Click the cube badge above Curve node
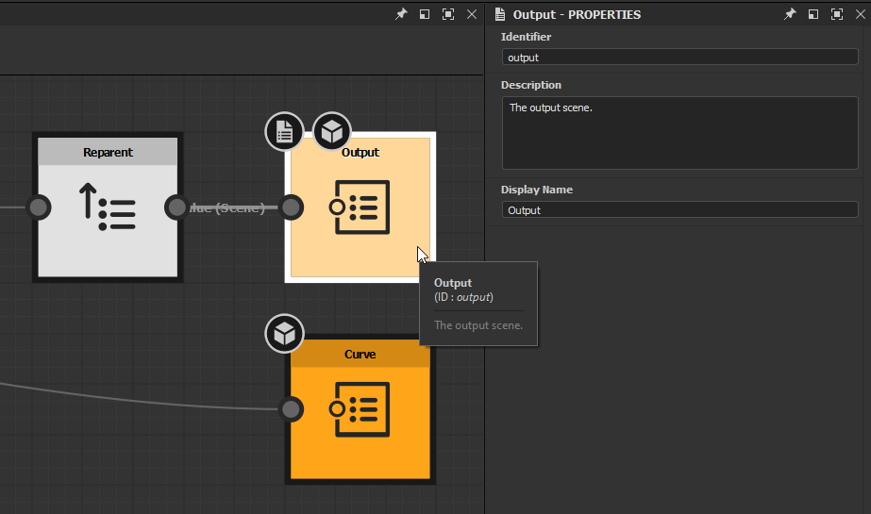Image resolution: width=871 pixels, height=514 pixels. point(284,334)
